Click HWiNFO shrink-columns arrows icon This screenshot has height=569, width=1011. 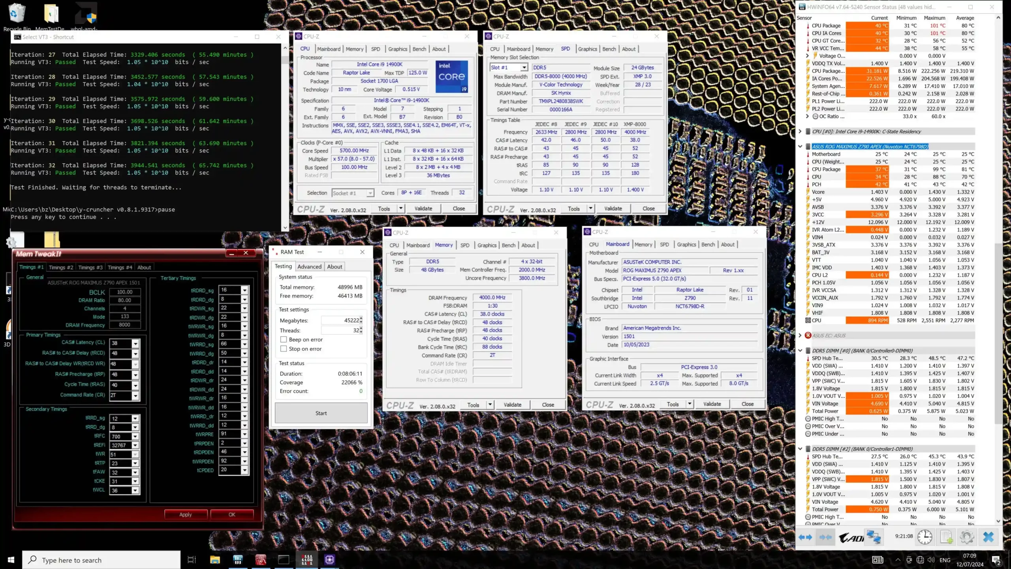click(x=825, y=537)
